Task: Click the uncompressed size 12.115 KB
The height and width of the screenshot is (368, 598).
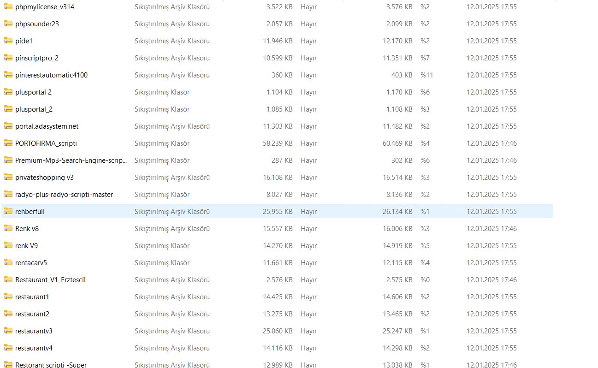Action: [397, 263]
